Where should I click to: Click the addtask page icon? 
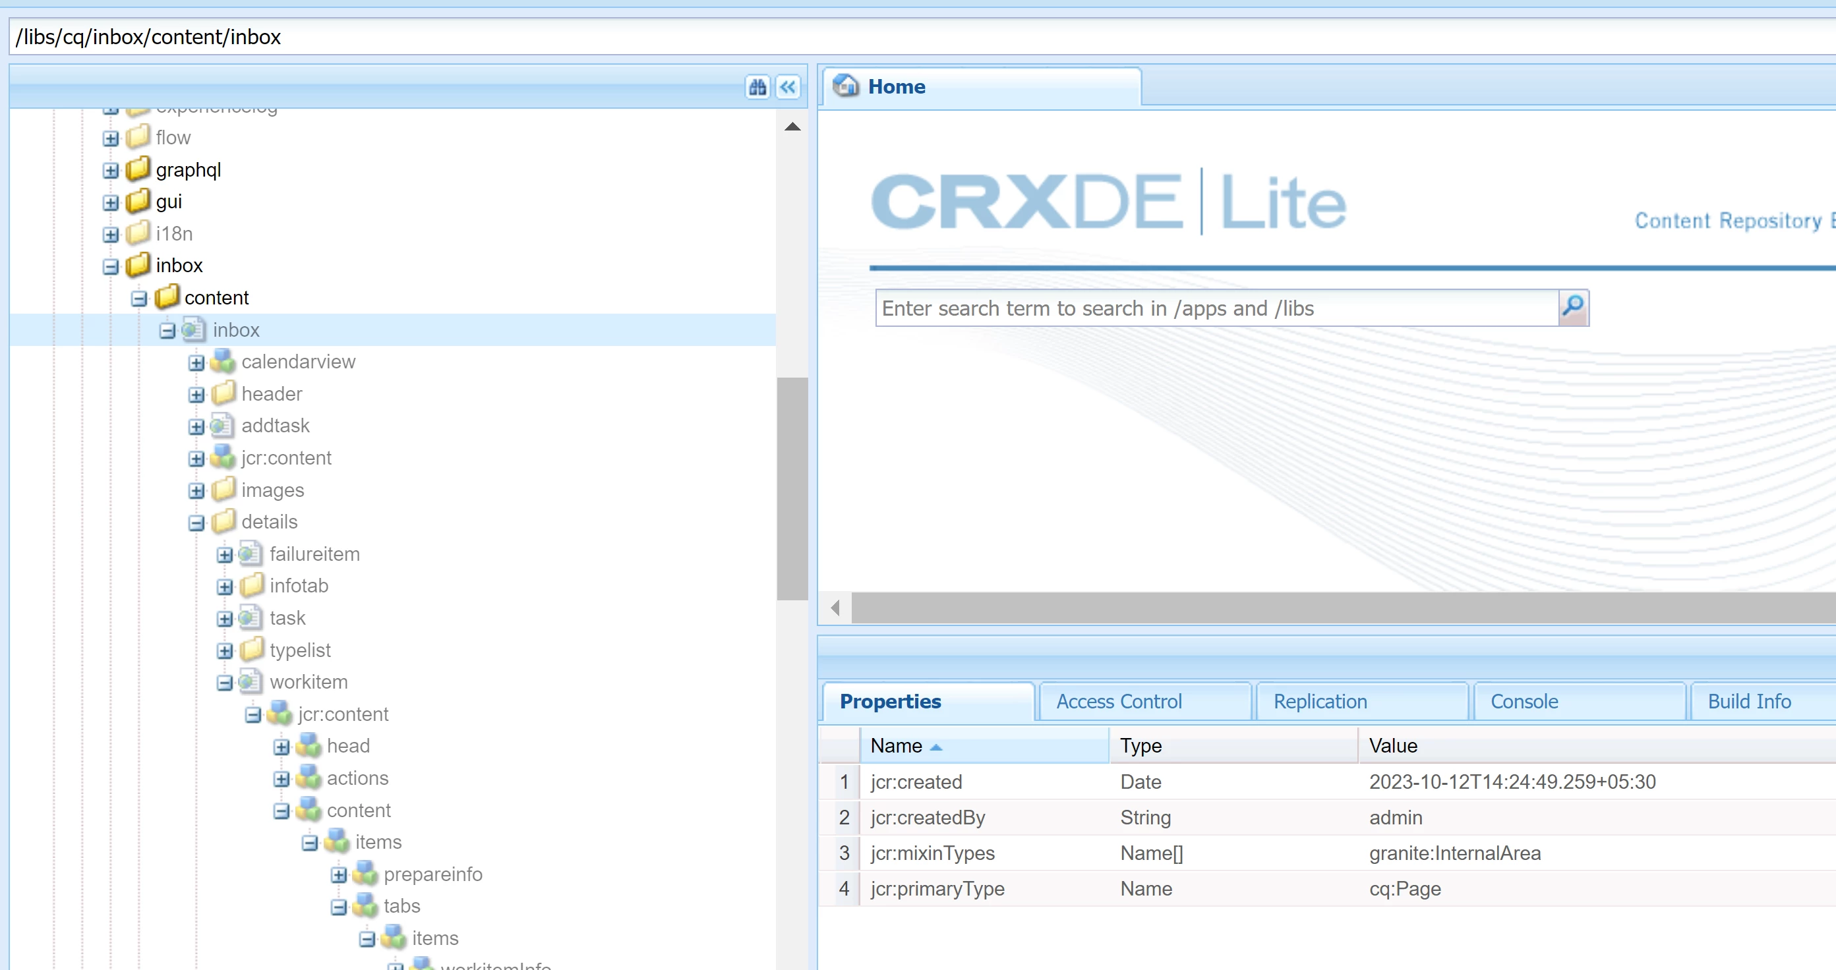223,426
